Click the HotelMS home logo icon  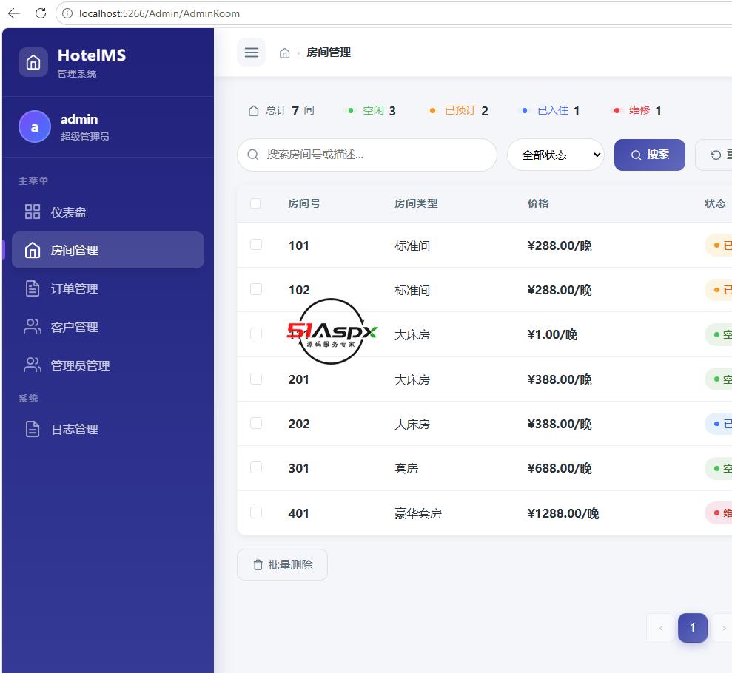pyautogui.click(x=33, y=62)
